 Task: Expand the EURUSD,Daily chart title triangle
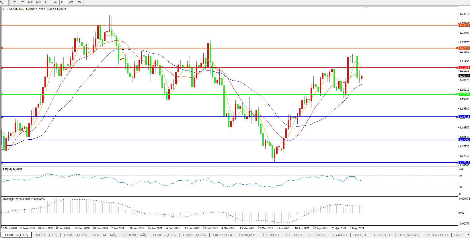[x=3, y=9]
